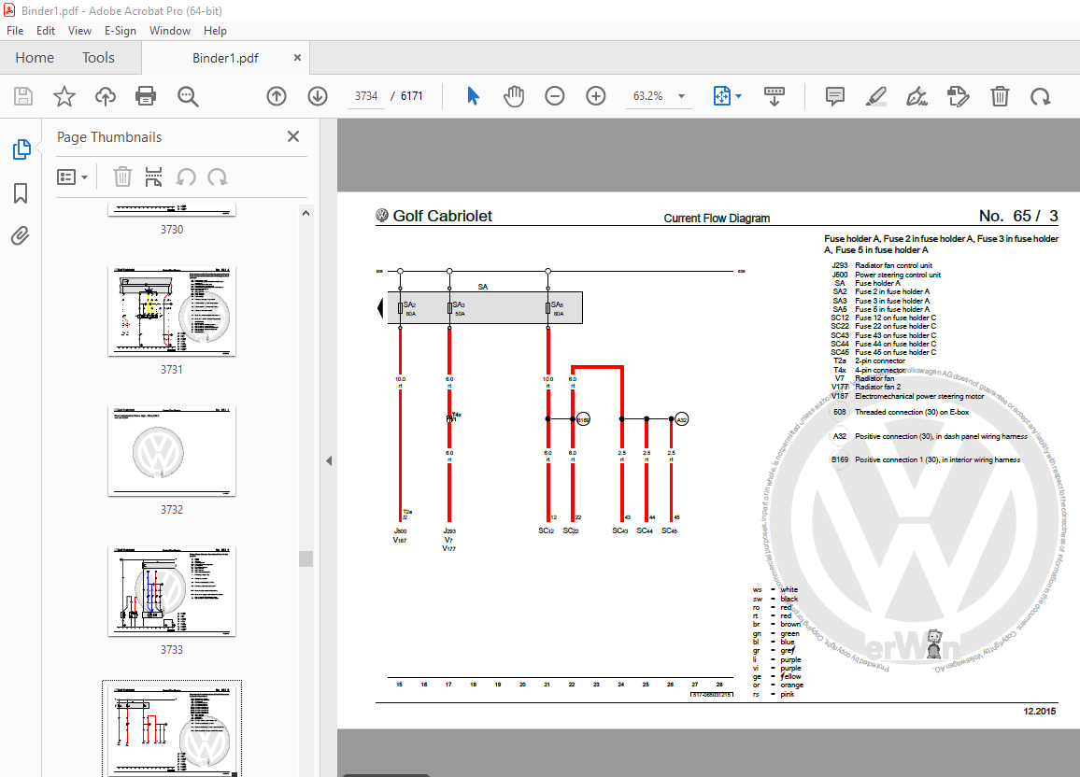This screenshot has height=777, width=1080.
Task: Click the zoom percentage field 63.2%
Action: [x=648, y=95]
